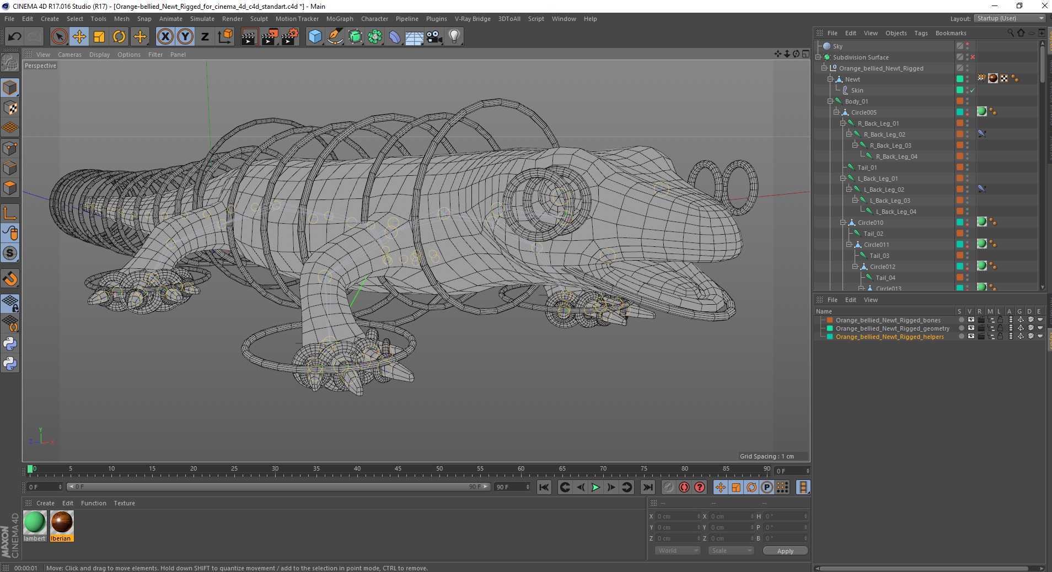Toggle X axis lock

tap(165, 37)
